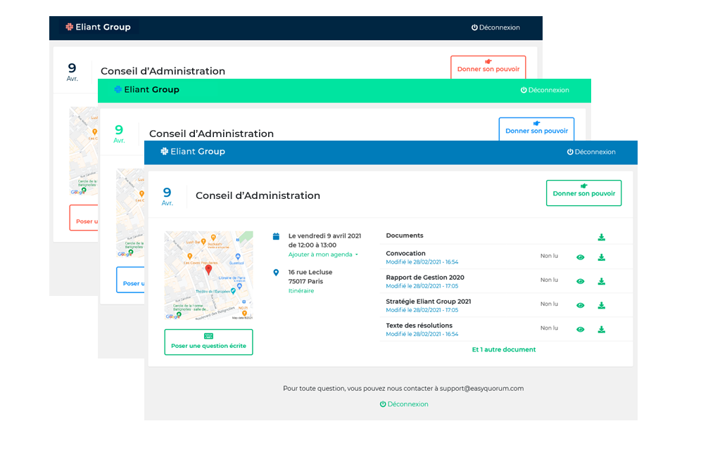Preview Texte des résolutions via eye icon

pyautogui.click(x=580, y=329)
